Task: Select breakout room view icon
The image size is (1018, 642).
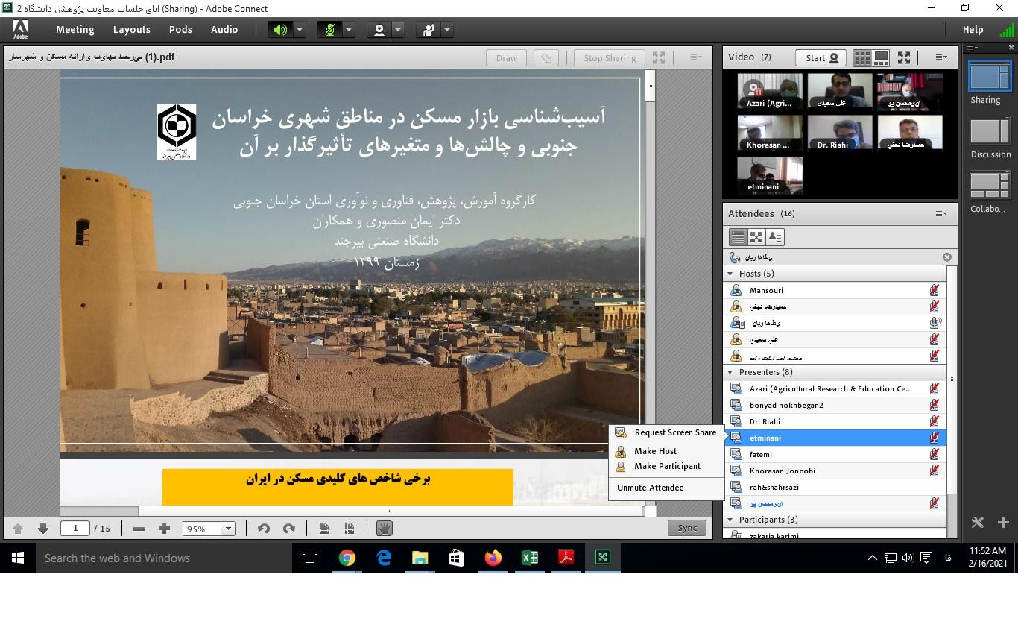Action: click(756, 237)
